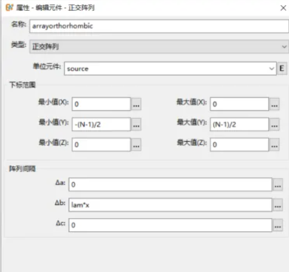
Task: Click the Δa spacing input field
Action: [170, 184]
